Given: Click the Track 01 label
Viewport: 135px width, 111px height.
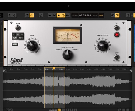Looking at the screenshot, I should click(x=75, y=15).
